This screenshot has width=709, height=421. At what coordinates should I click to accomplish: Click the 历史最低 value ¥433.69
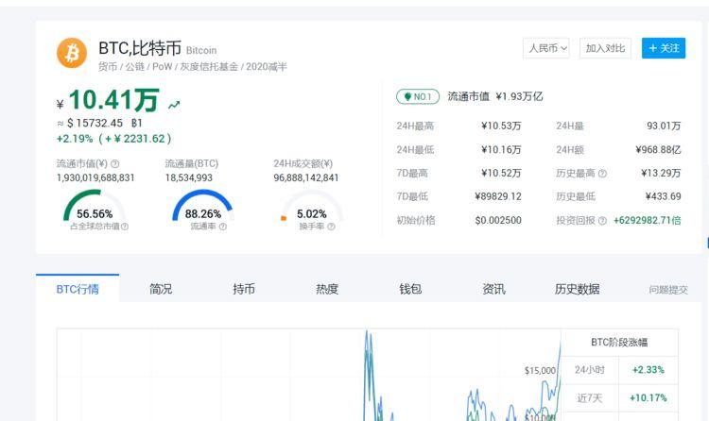click(663, 196)
